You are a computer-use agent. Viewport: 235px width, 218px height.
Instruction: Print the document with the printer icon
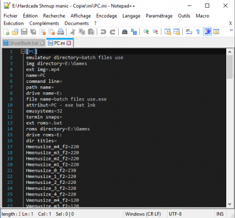click(61, 32)
